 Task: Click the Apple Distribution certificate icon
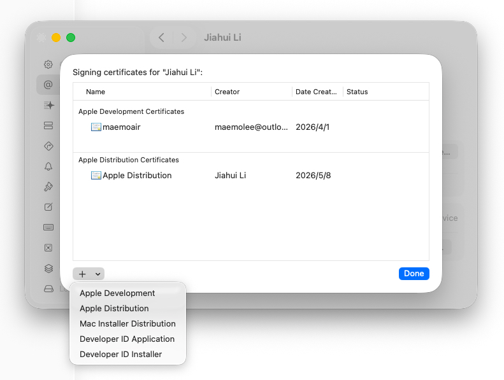coord(96,176)
